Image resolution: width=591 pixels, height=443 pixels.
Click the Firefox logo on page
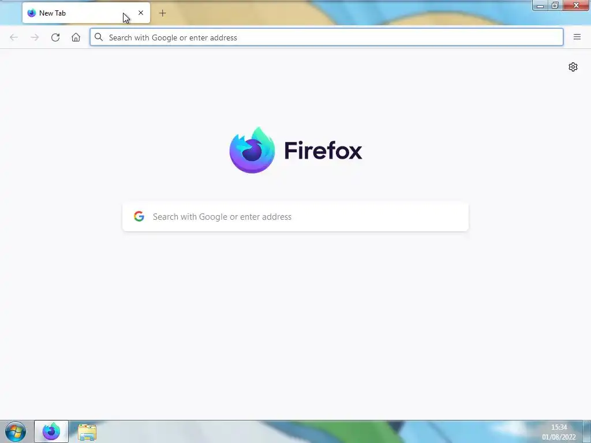252,151
